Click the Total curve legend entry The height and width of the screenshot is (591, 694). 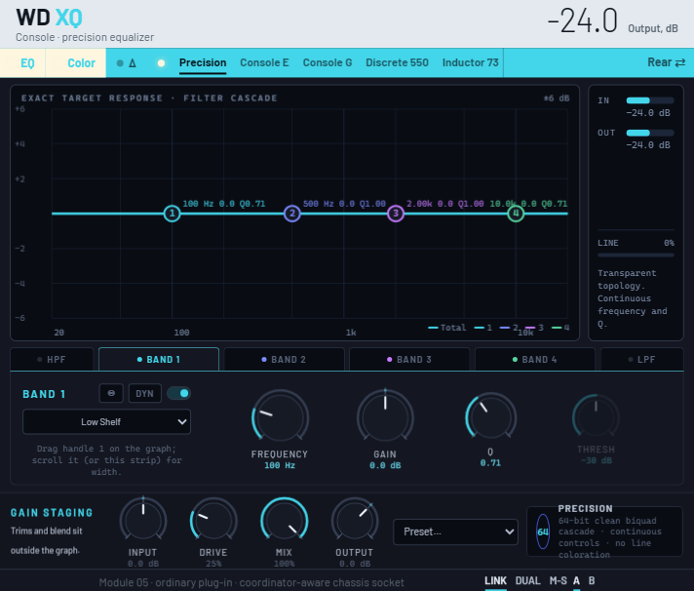click(447, 328)
